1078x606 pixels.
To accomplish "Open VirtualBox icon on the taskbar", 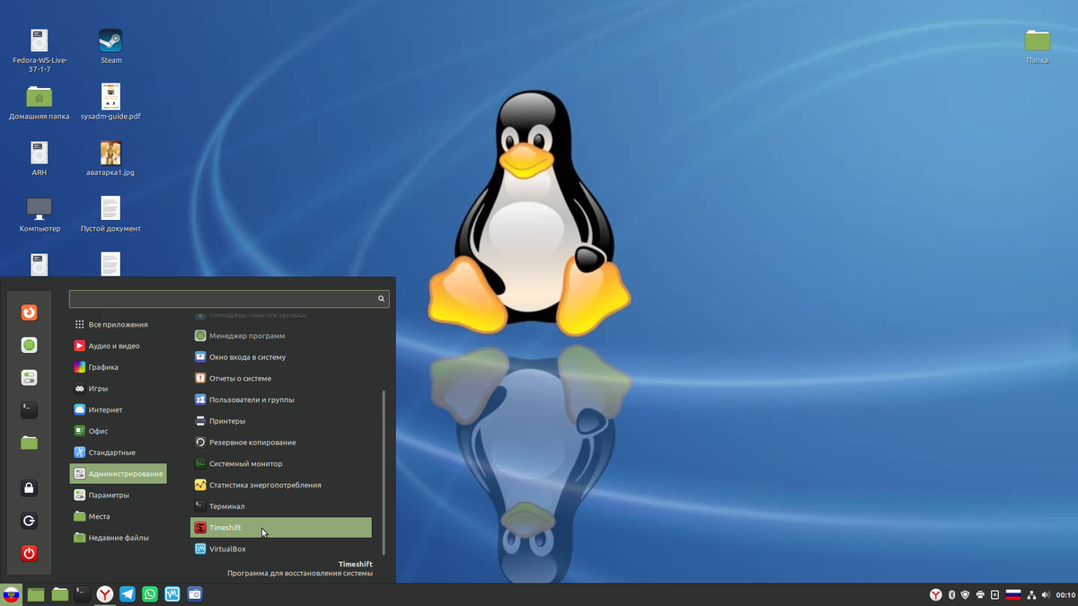I will click(172, 594).
